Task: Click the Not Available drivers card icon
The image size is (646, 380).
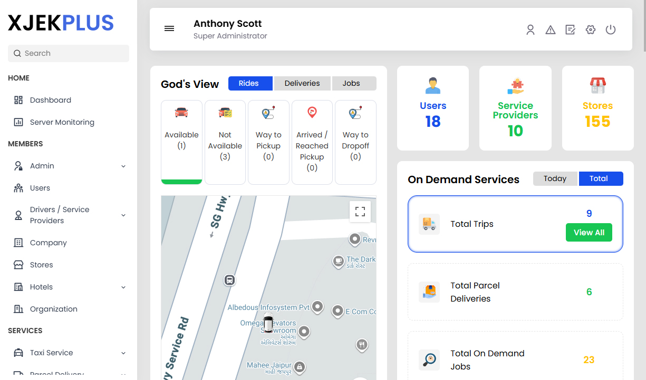Action: (x=225, y=112)
